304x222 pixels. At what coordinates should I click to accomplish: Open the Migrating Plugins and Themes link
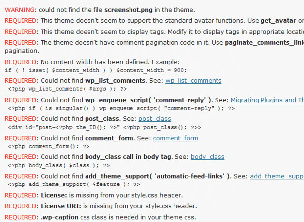pos(267,100)
